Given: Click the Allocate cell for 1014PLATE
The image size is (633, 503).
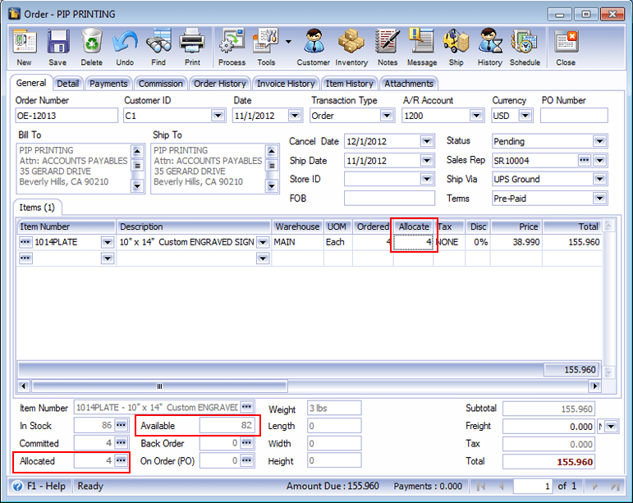Looking at the screenshot, I should [x=414, y=242].
